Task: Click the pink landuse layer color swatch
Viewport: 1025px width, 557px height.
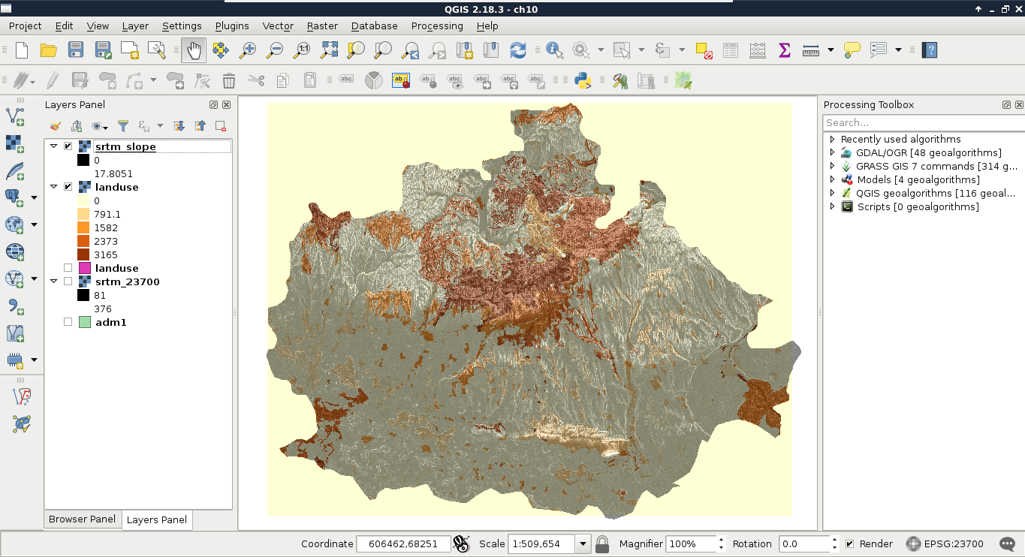Action: pyautogui.click(x=85, y=268)
